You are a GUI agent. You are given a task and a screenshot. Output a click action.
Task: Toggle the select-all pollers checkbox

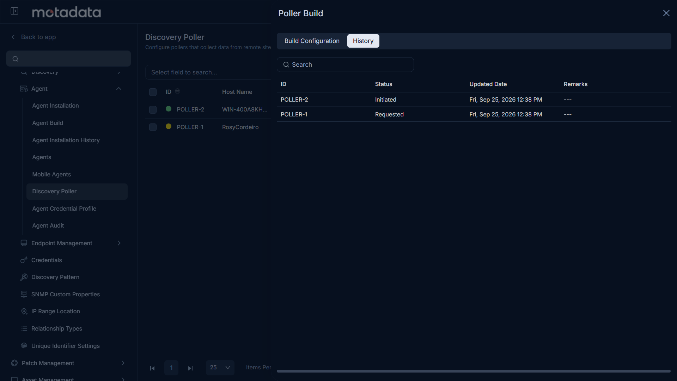point(153,92)
